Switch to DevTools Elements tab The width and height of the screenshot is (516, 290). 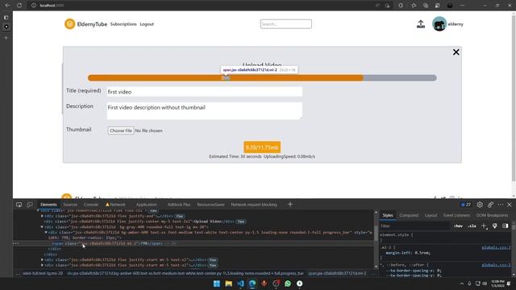point(48,205)
